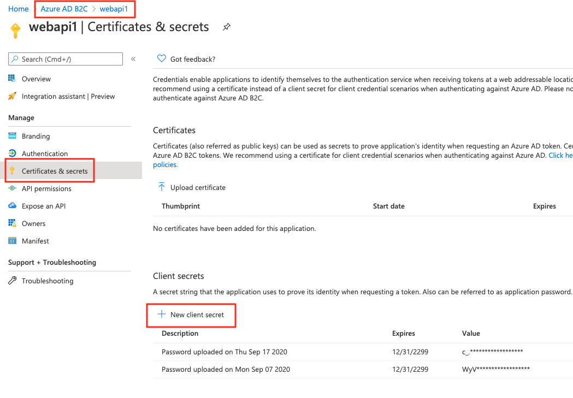Open the API permissions page
This screenshot has height=398, width=573.
coord(46,188)
